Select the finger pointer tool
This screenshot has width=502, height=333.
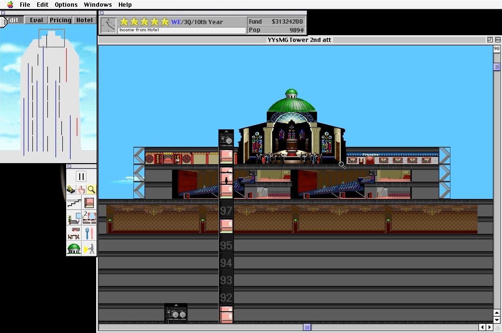pyautogui.click(x=80, y=189)
